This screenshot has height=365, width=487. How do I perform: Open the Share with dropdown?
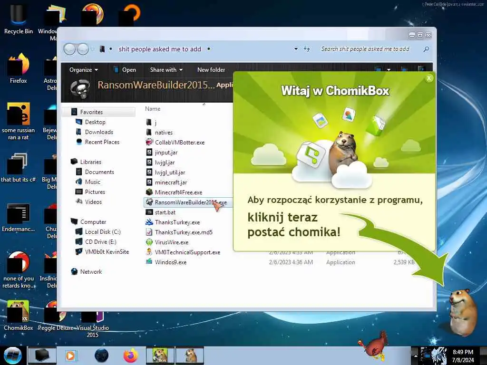(x=166, y=70)
